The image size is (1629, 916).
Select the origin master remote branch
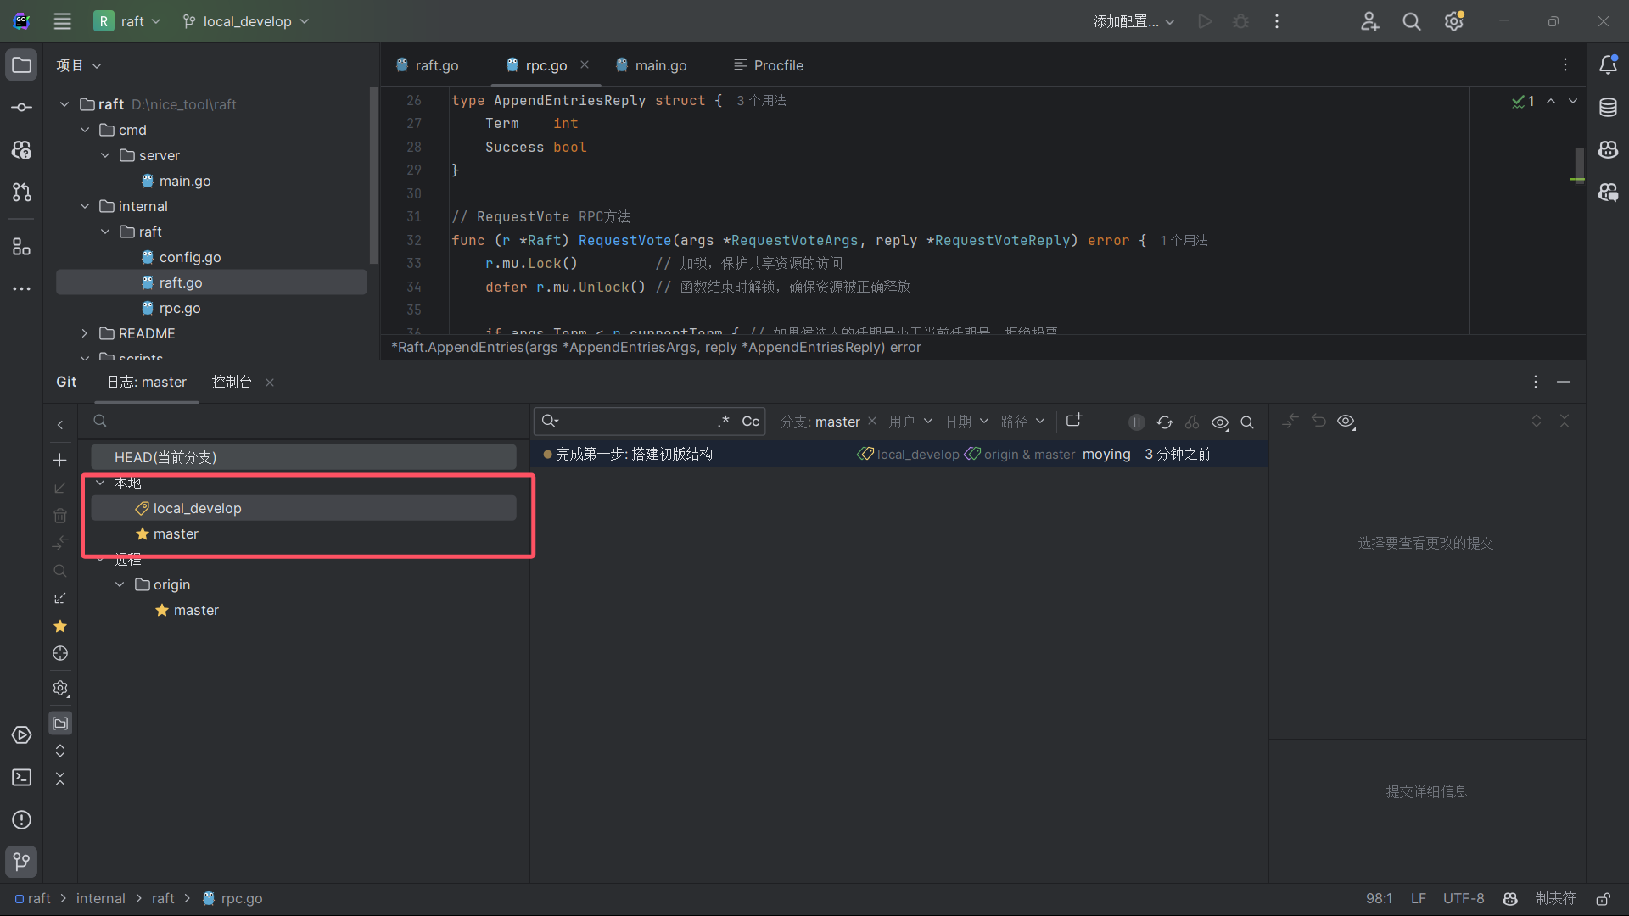coord(304,610)
